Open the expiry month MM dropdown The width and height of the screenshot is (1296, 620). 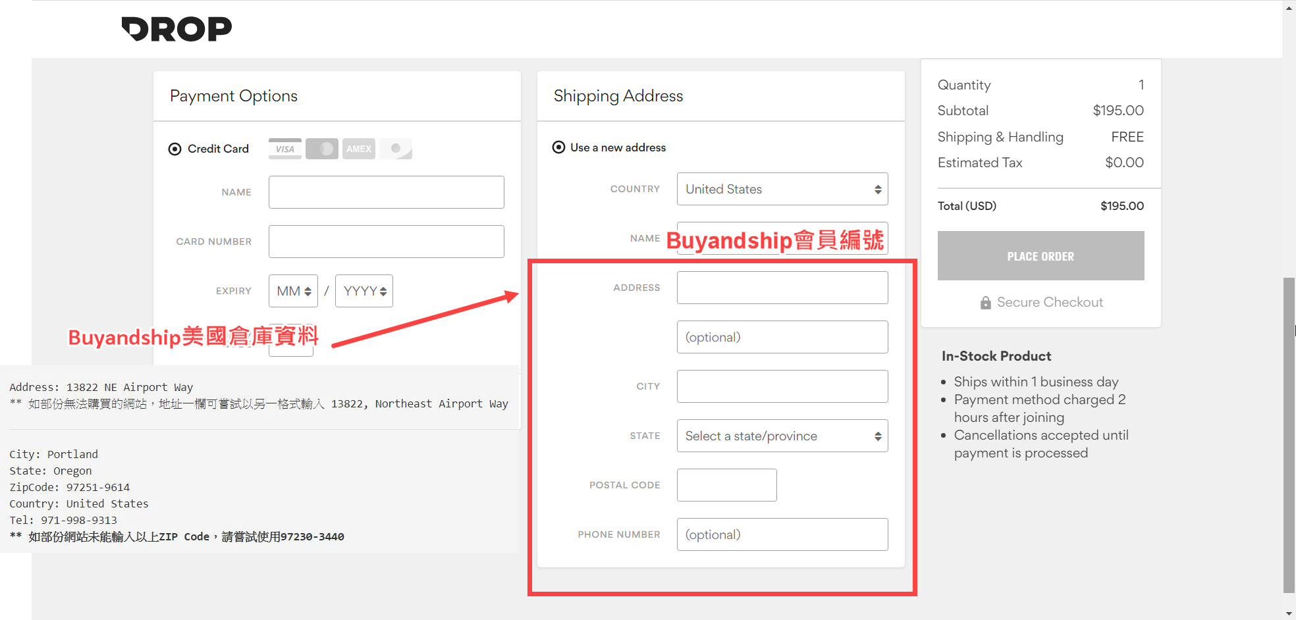(293, 291)
